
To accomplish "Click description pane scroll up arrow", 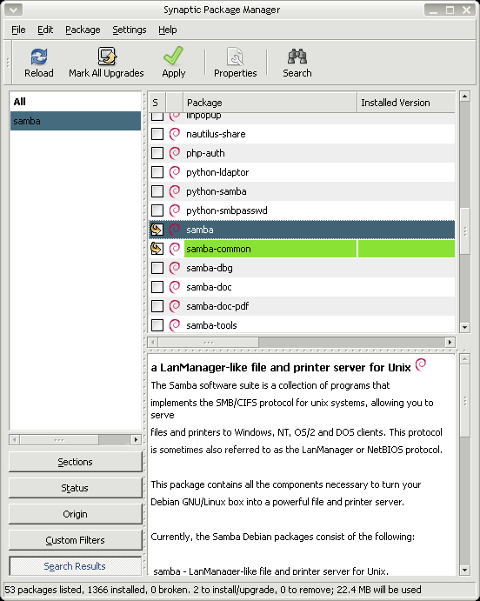I will (x=464, y=358).
